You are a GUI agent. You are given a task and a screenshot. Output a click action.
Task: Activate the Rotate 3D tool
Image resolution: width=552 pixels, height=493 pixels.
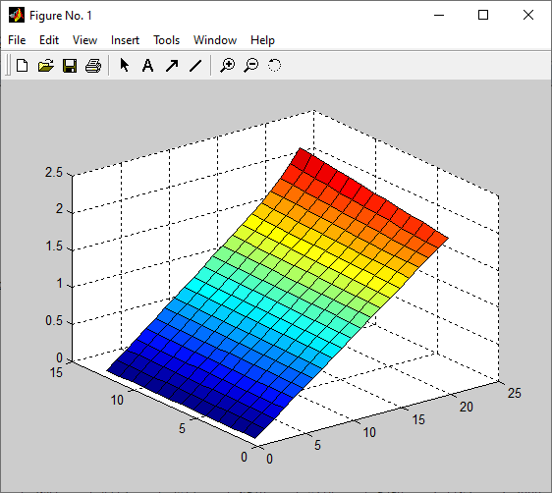[x=274, y=66]
